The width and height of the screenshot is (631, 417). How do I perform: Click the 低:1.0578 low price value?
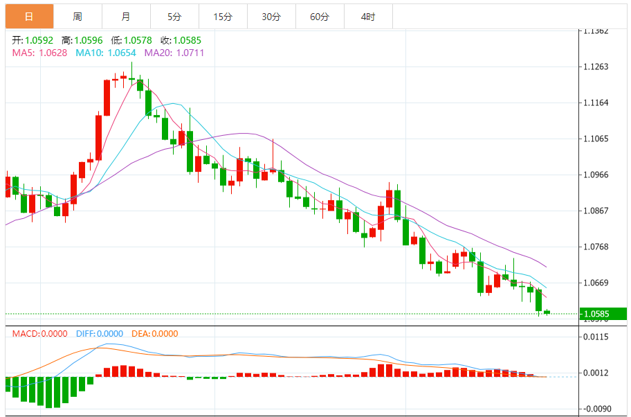(131, 40)
